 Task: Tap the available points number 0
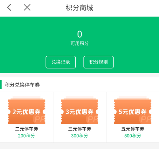coord(79,34)
